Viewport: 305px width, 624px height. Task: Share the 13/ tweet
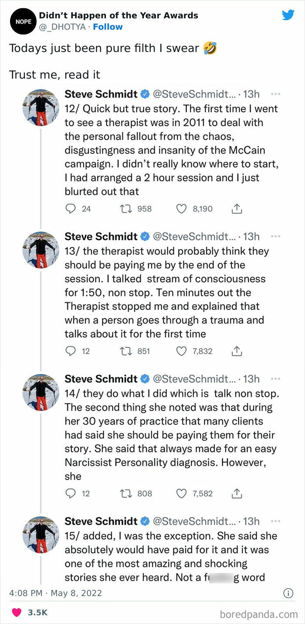tap(236, 351)
